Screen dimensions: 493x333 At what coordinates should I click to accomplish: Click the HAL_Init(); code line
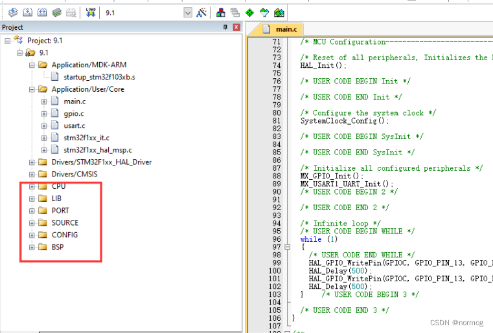click(323, 65)
